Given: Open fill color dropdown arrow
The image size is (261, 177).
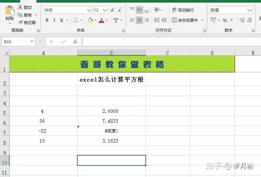Looking at the screenshot, I should 96,20.
